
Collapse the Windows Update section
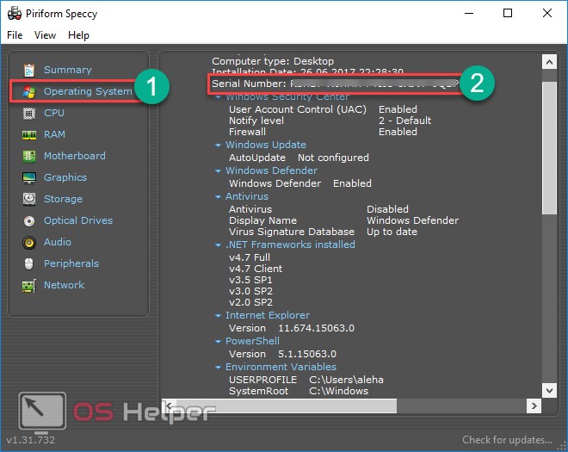[218, 146]
